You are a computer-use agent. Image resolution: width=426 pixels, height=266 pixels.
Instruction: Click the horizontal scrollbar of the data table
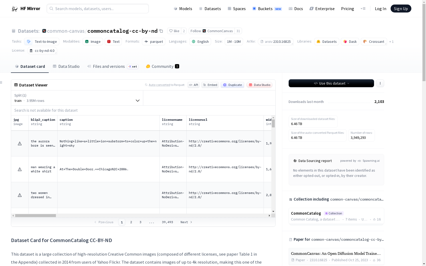coord(35,215)
